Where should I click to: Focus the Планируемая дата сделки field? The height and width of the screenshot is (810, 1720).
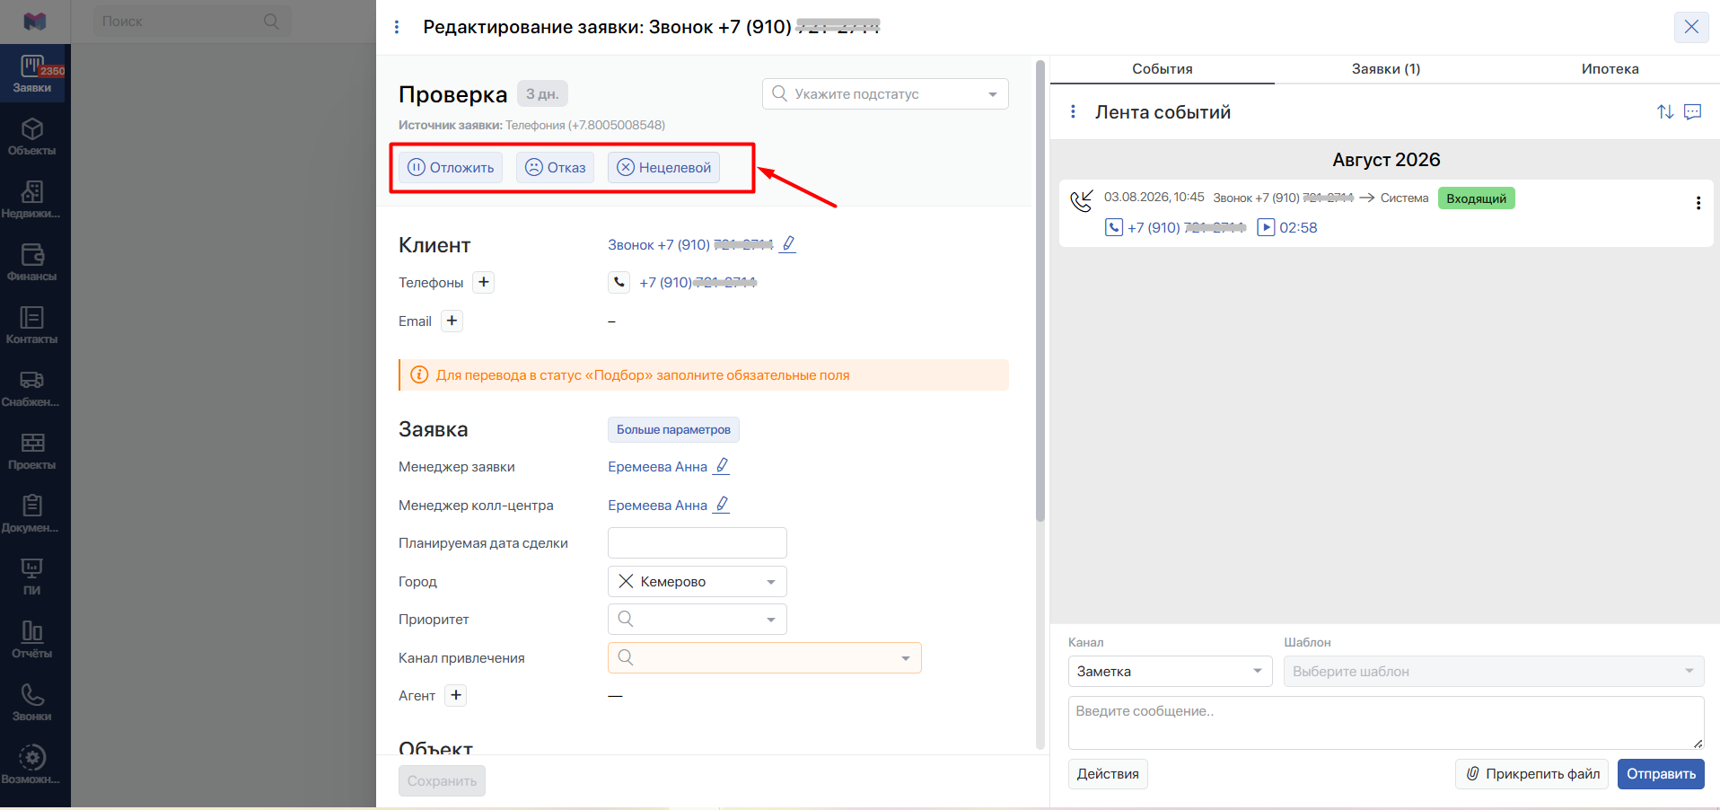pos(698,542)
